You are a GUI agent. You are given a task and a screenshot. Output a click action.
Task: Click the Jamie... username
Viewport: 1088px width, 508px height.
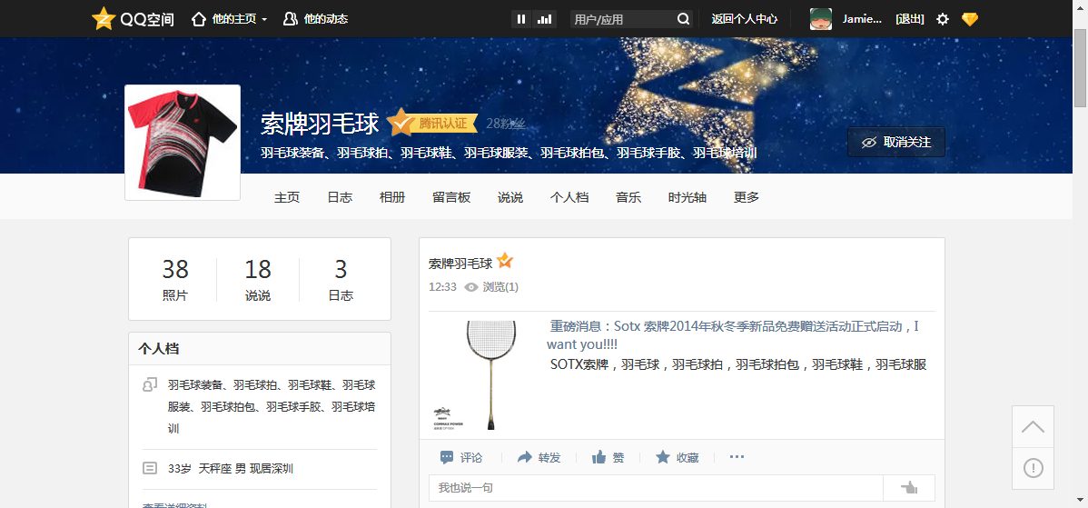pyautogui.click(x=862, y=19)
